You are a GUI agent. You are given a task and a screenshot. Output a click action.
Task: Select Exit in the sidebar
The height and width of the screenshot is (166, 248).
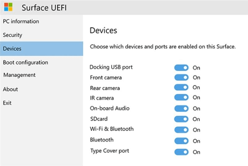pyautogui.click(x=7, y=103)
